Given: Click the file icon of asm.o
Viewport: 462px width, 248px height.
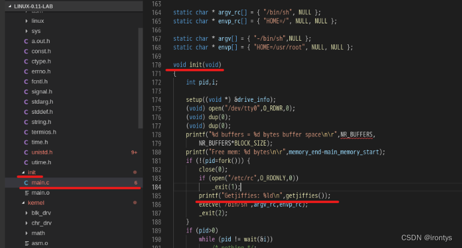Looking at the screenshot, I should point(27,243).
